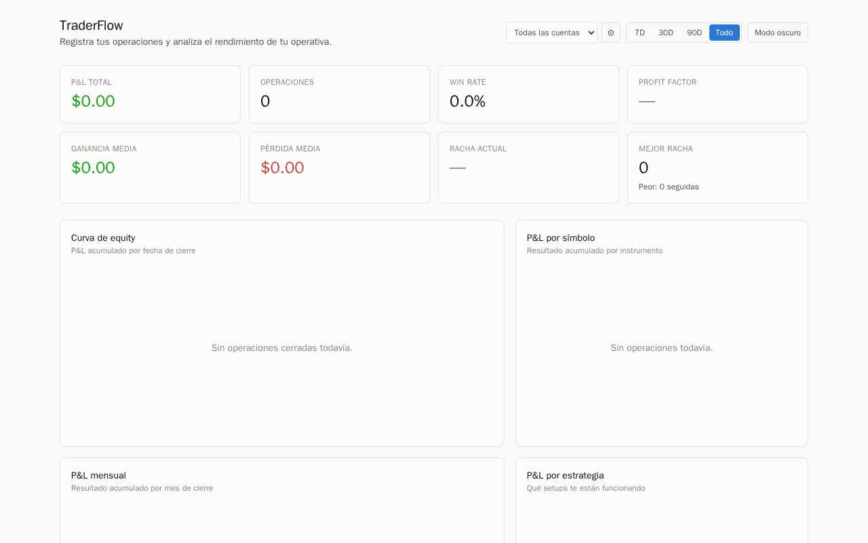
Task: Click 'Resultado acumulado por mes de cierre'
Action: (x=142, y=488)
